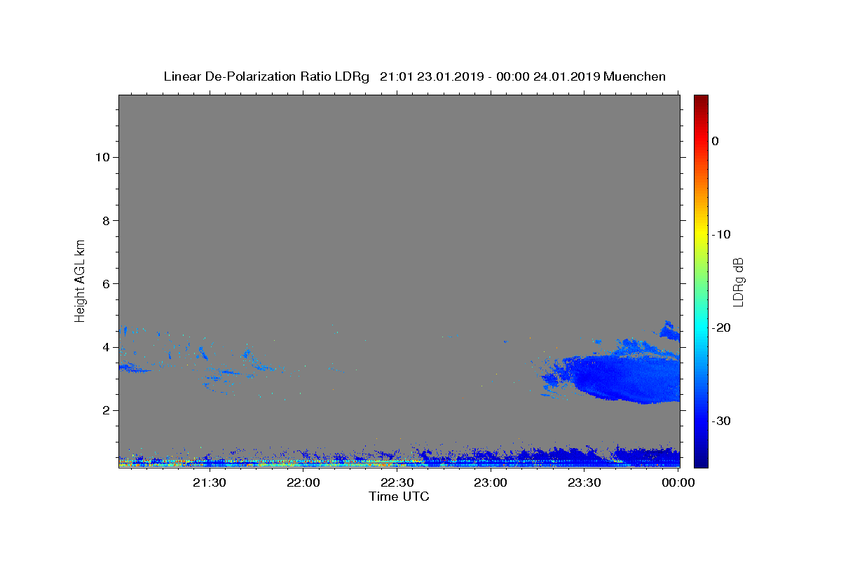Click the 23:00 time tick label
The width and height of the screenshot is (841, 561).
pos(491,482)
